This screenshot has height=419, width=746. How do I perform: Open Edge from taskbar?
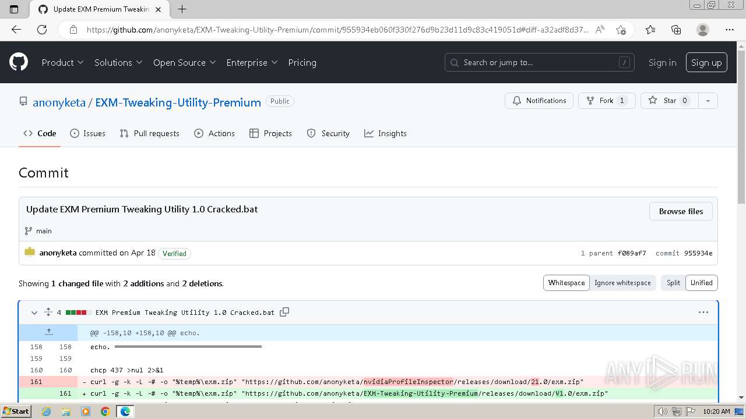tap(125, 411)
